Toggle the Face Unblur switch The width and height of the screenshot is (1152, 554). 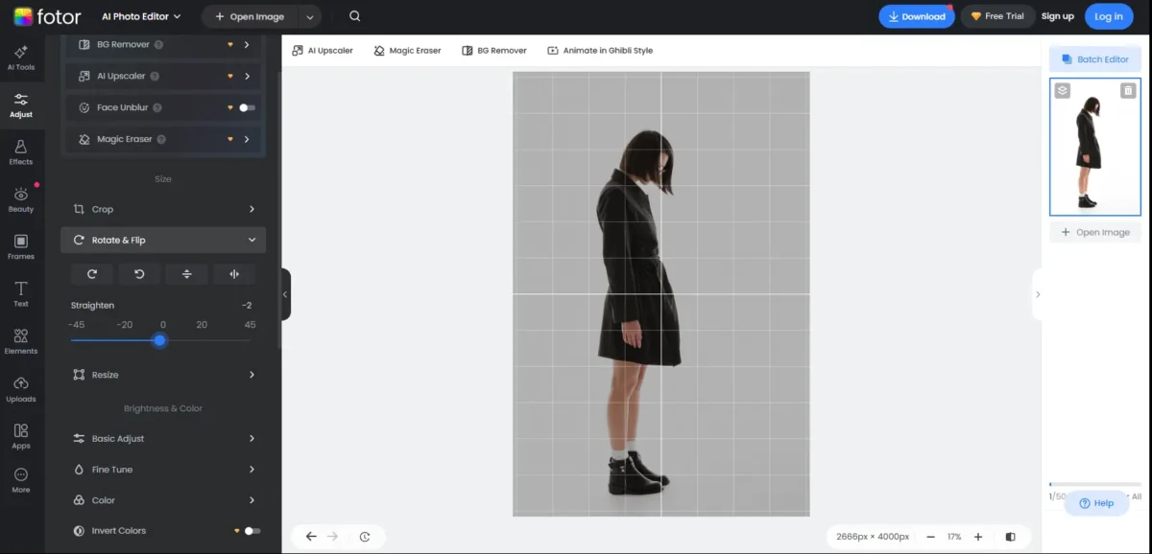tap(248, 107)
